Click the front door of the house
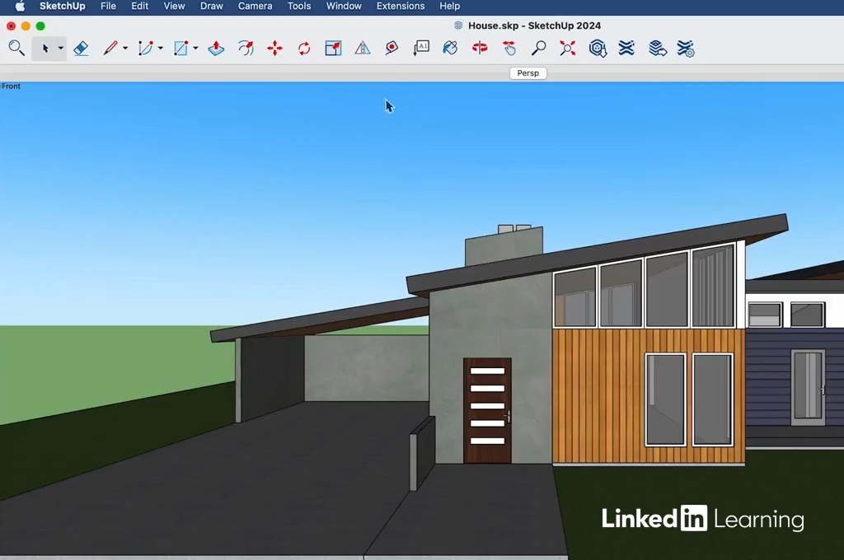This screenshot has height=560, width=844. click(x=487, y=410)
